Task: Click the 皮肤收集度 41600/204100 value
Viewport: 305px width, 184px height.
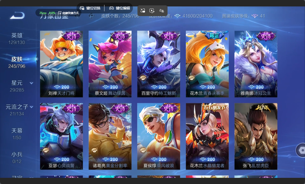Action: click(x=197, y=16)
